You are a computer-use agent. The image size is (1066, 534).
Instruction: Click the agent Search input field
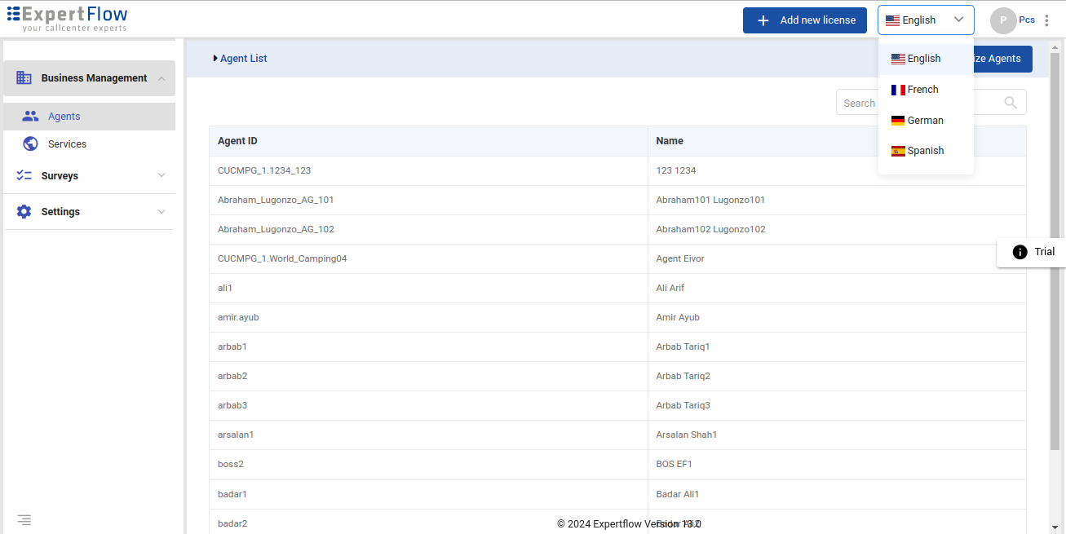coord(858,103)
